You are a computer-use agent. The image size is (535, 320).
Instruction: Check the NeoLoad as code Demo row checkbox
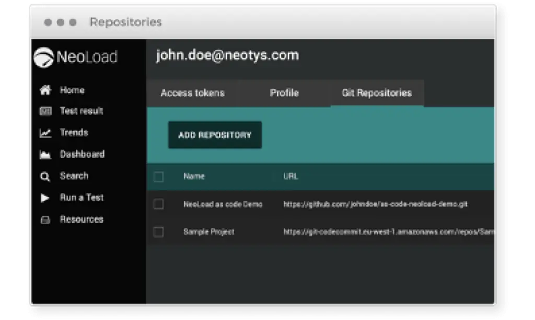point(159,204)
